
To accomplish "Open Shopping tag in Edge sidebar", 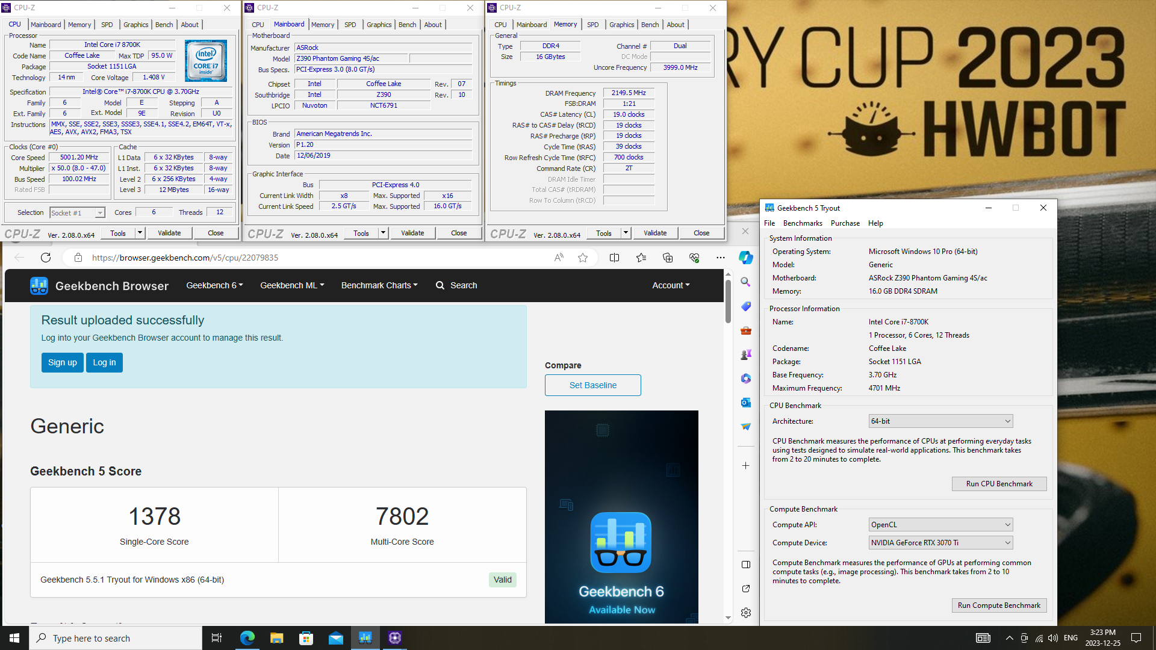I will click(x=745, y=306).
